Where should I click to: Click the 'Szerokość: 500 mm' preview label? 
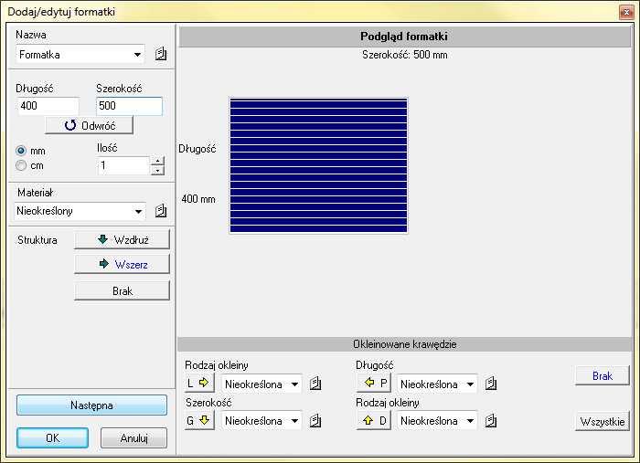[404, 55]
